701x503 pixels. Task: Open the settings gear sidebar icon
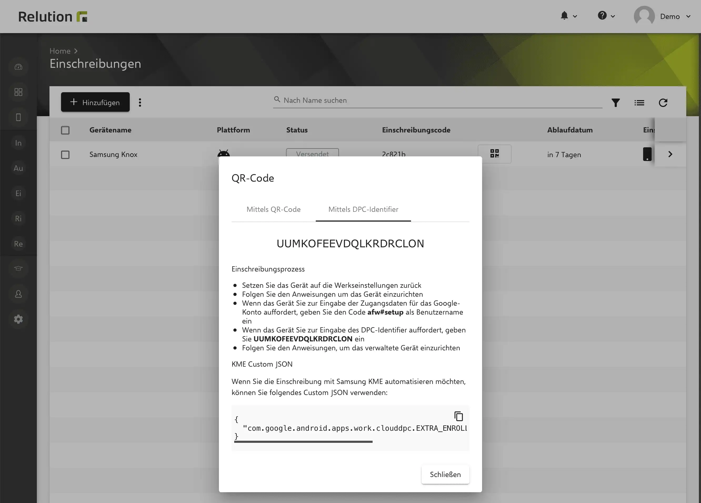point(18,319)
